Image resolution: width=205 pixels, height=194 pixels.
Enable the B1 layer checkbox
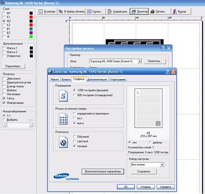(x=4, y=29)
